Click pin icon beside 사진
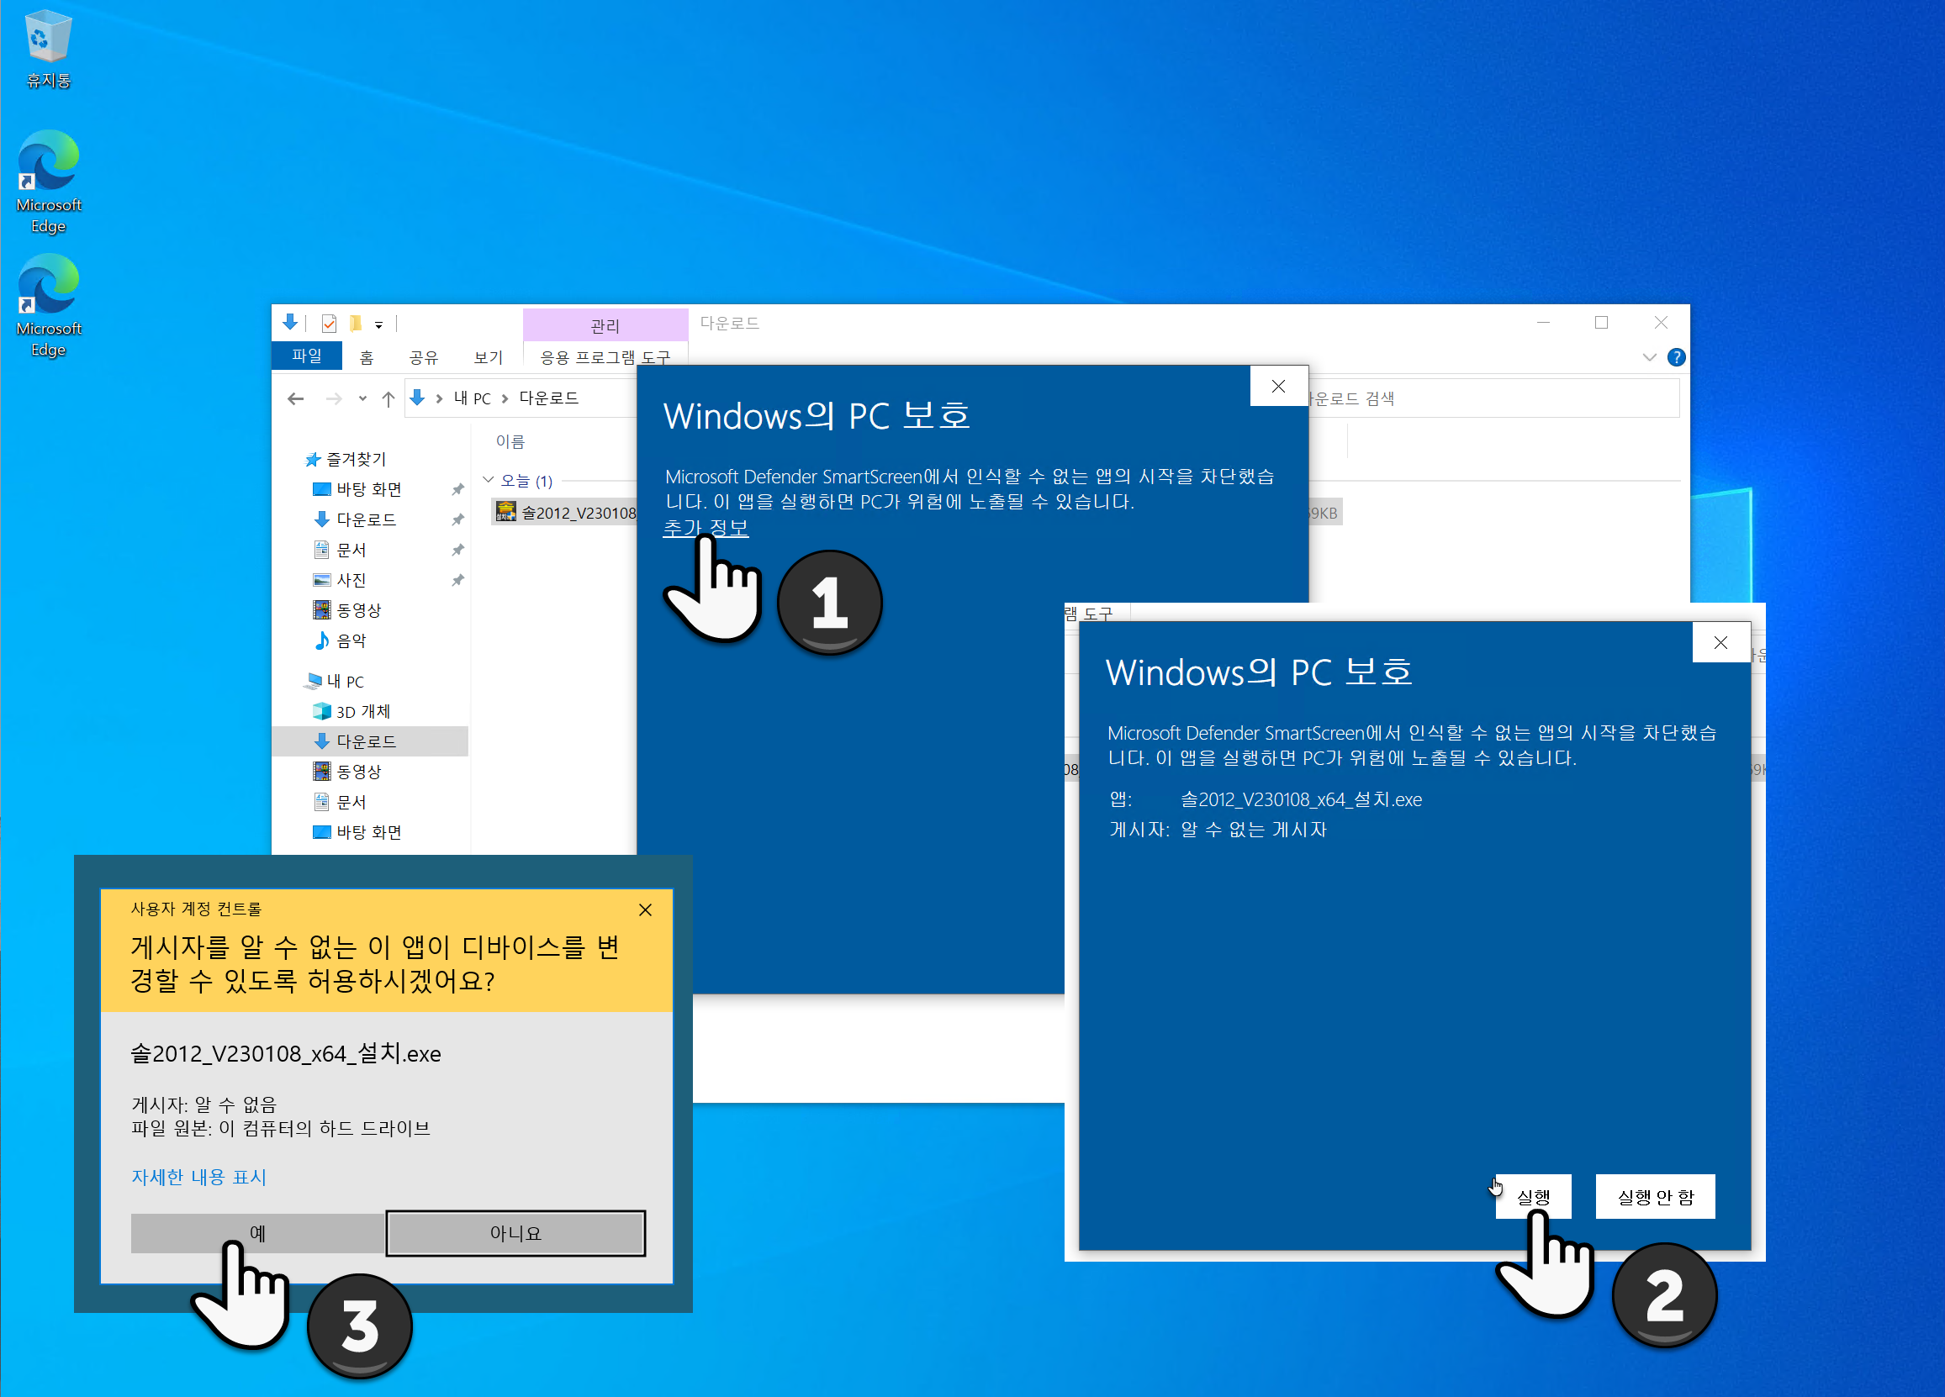This screenshot has width=1945, height=1397. tap(458, 580)
